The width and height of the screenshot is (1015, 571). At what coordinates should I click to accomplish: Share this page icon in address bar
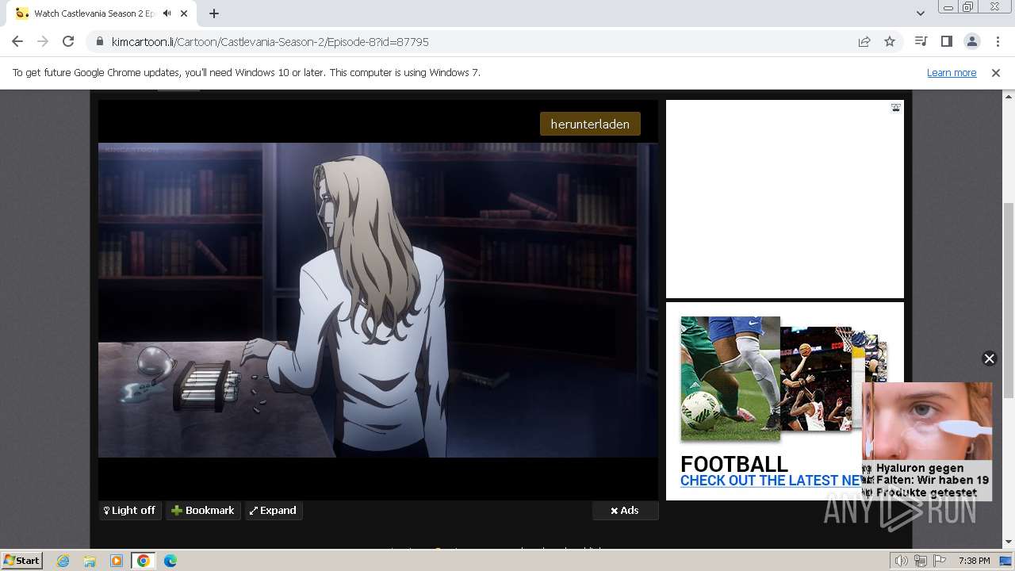pos(864,41)
